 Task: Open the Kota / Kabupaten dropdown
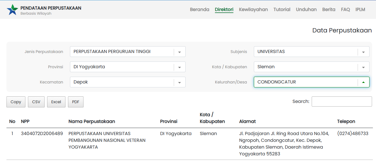(x=363, y=67)
